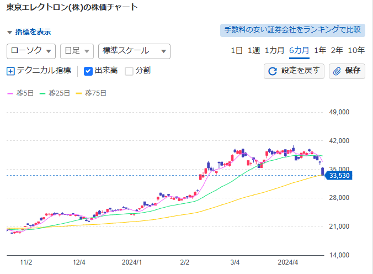This screenshot has width=373, height=274.
Task: Select the 1週 period tab
Action: (x=254, y=50)
